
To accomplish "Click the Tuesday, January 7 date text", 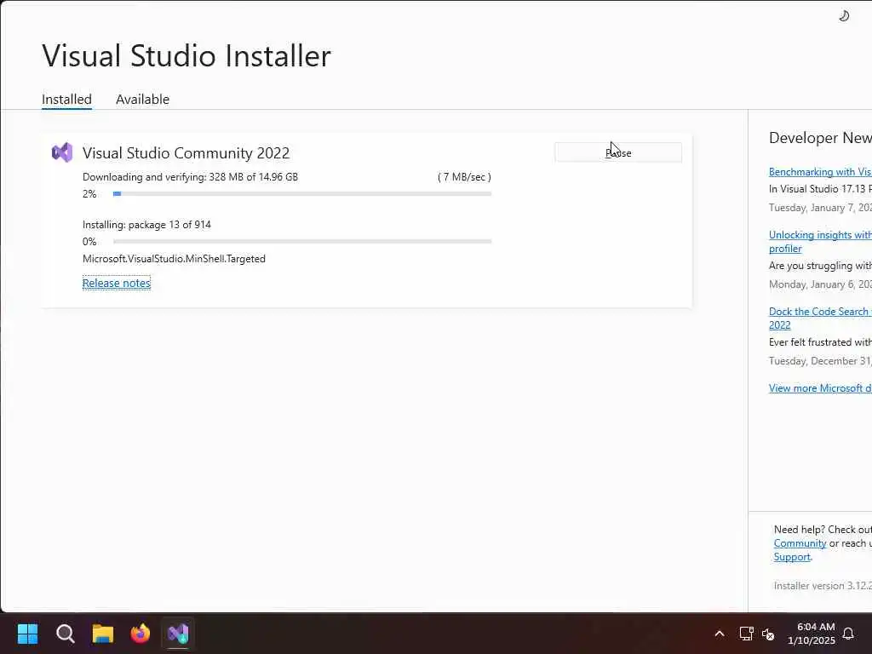I will coord(820,208).
